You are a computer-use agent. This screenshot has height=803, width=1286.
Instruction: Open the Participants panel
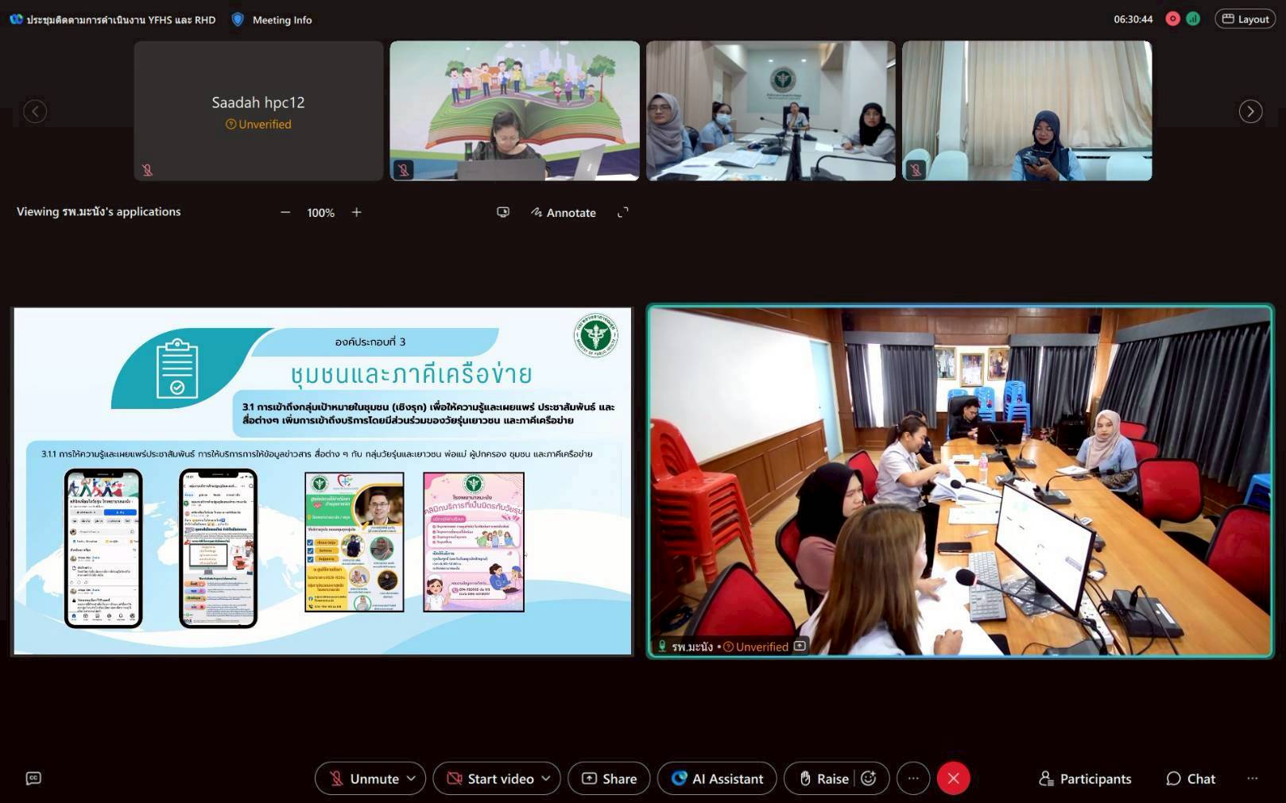tap(1085, 778)
